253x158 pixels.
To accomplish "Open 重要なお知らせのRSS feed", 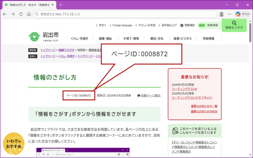I will point(204,112).
